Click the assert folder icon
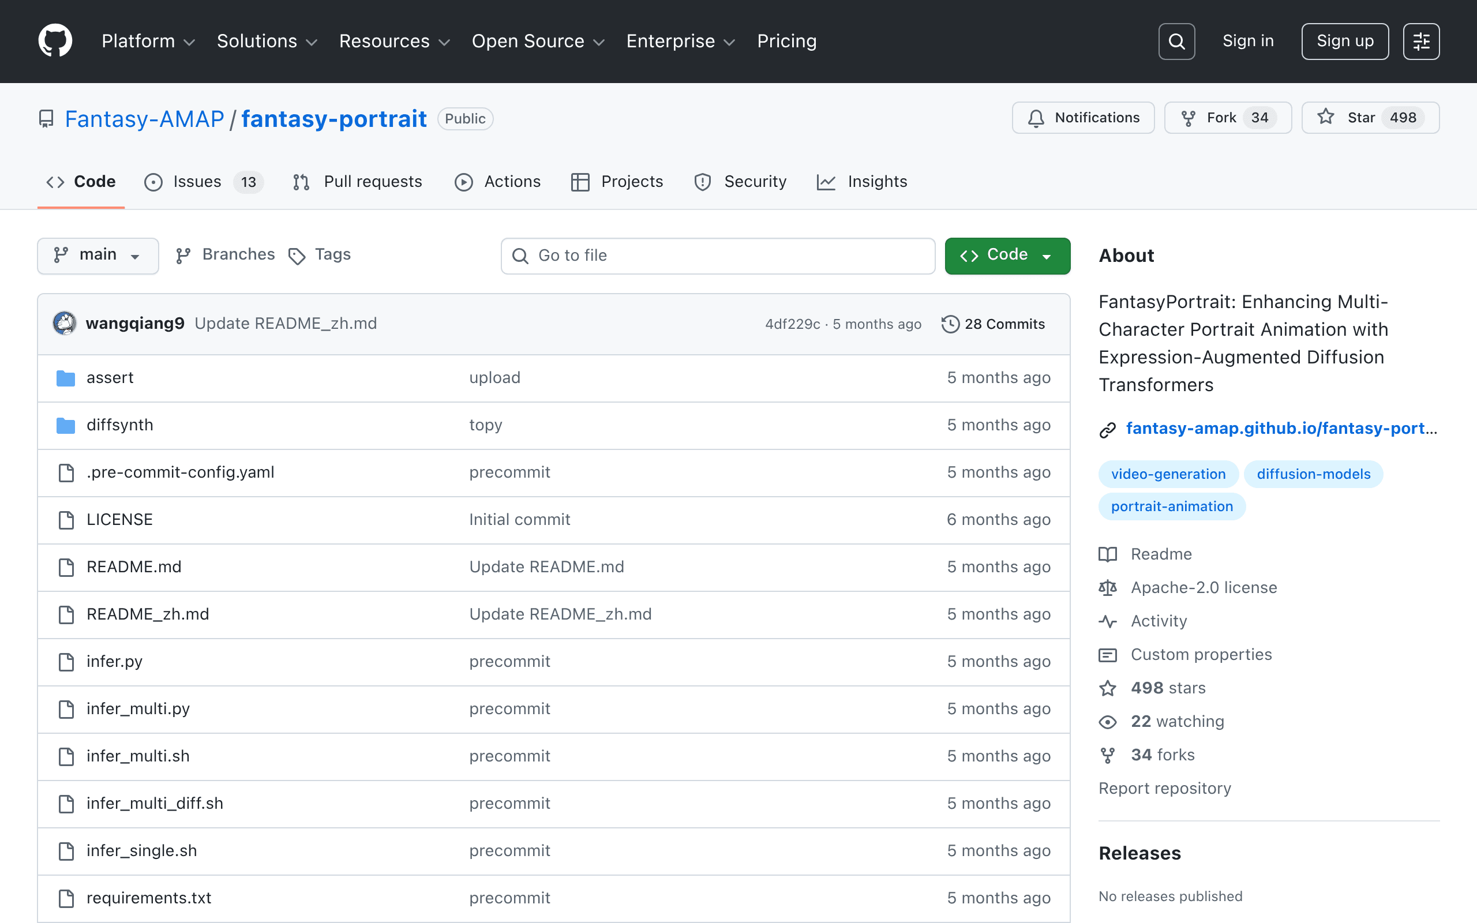The height and width of the screenshot is (923, 1477). pyautogui.click(x=66, y=378)
